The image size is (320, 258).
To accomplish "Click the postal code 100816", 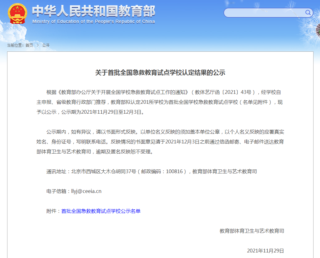I will (x=174, y=171).
